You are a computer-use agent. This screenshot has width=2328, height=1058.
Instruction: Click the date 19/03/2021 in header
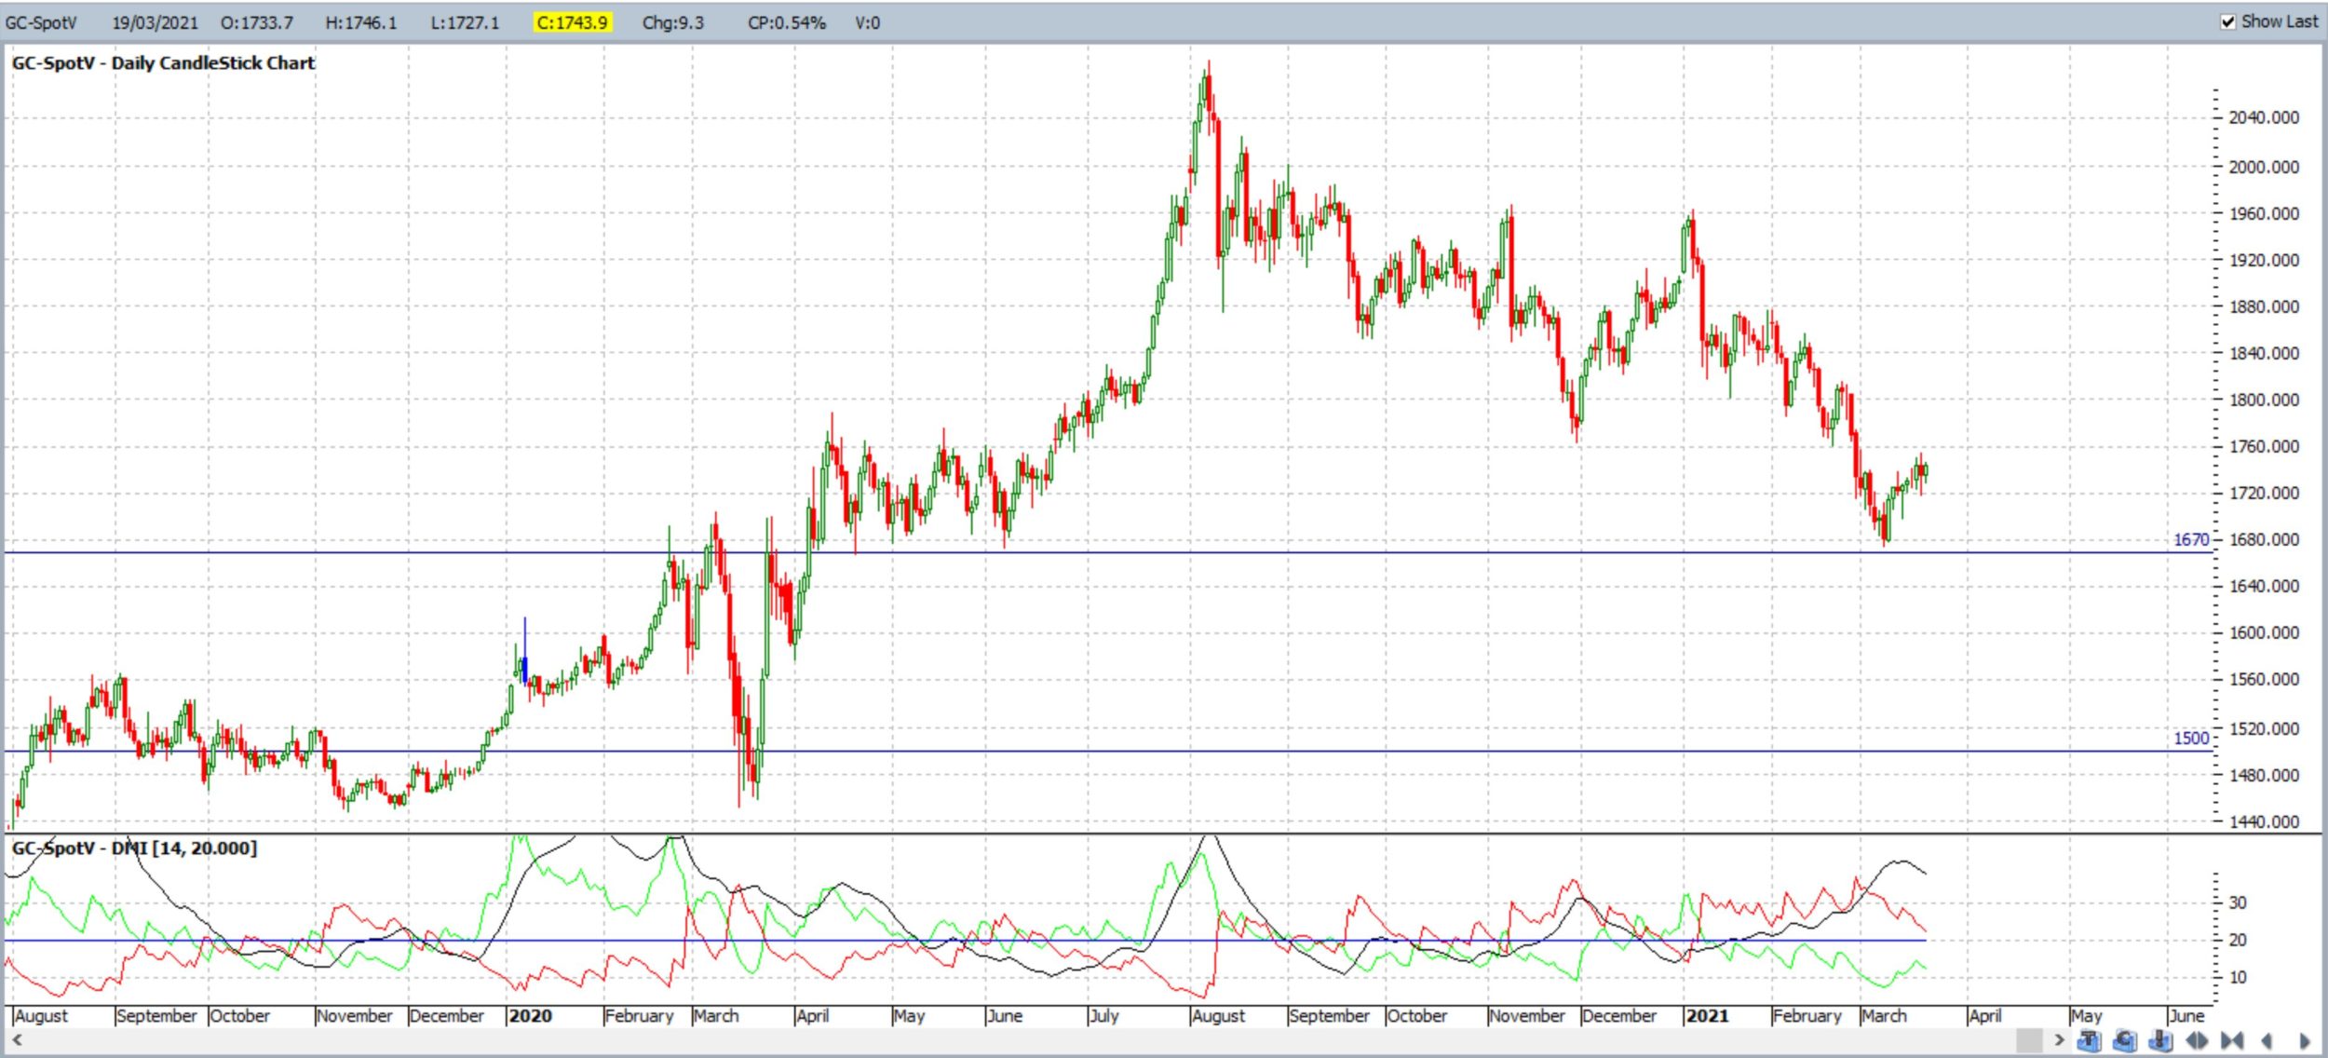pyautogui.click(x=155, y=22)
